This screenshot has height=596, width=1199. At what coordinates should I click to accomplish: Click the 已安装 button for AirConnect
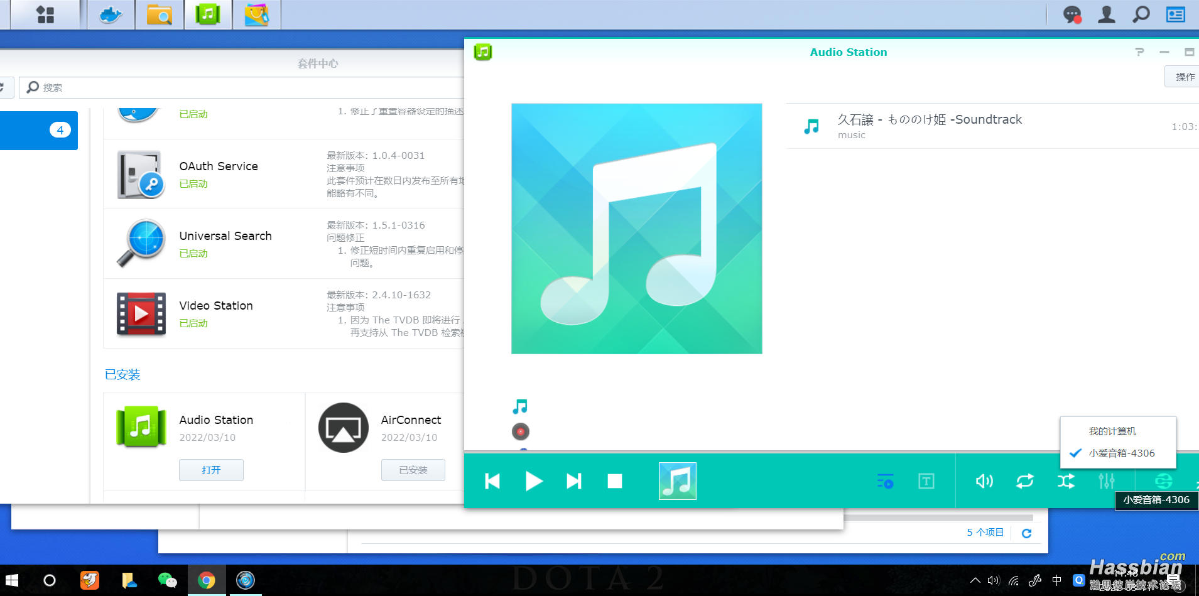point(413,470)
